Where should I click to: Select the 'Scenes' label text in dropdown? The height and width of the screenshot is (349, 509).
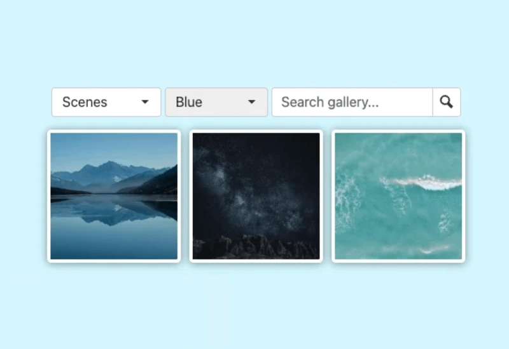(x=85, y=102)
